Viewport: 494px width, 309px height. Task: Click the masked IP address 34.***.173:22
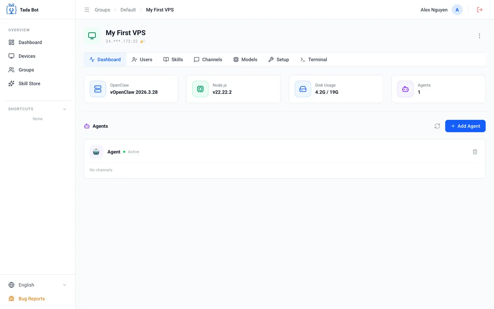122,41
